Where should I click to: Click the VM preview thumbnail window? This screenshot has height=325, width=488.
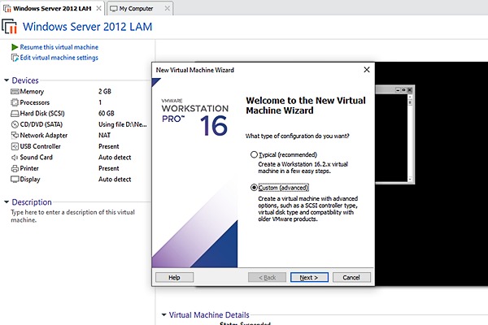pos(394,134)
